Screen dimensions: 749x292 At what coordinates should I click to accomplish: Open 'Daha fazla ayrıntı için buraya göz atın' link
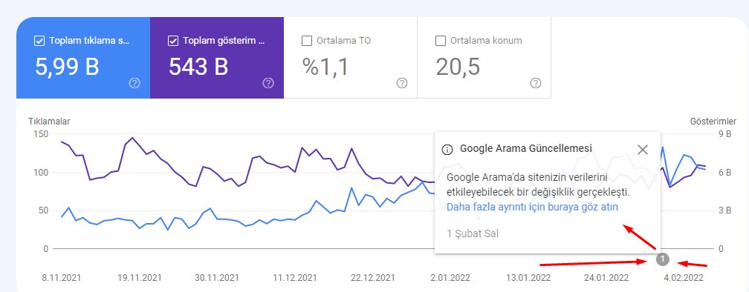pos(532,208)
